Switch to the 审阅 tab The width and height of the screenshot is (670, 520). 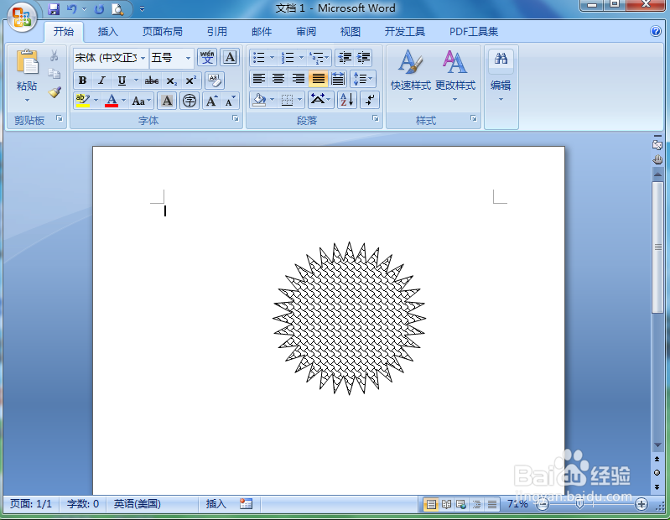(306, 32)
